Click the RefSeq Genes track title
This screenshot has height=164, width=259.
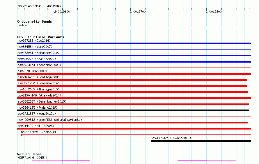click(x=29, y=154)
